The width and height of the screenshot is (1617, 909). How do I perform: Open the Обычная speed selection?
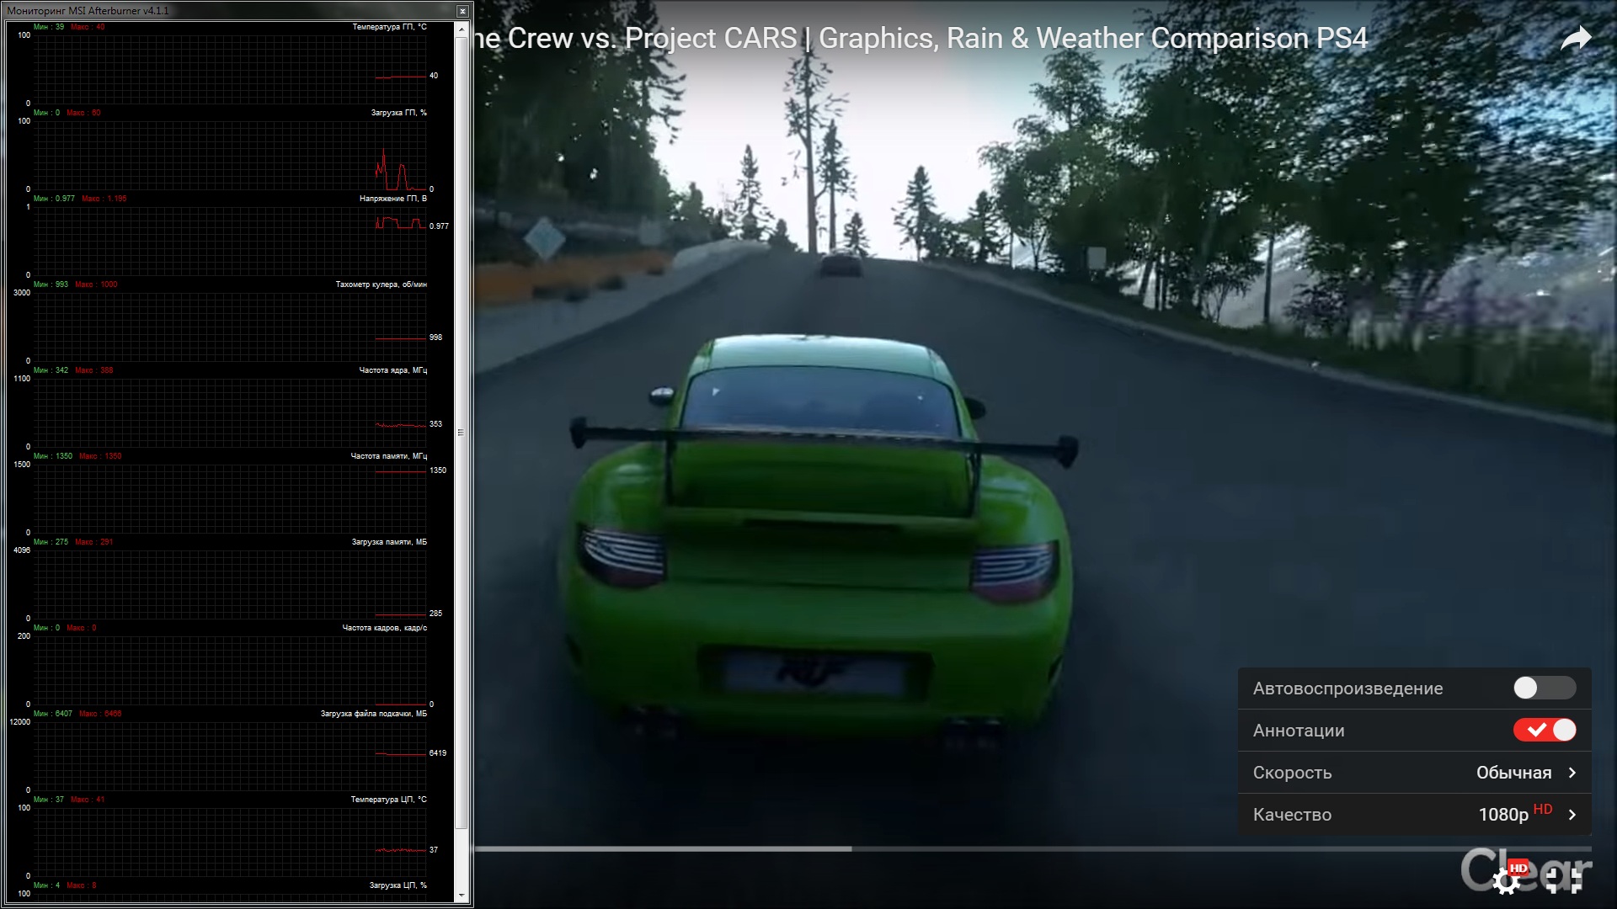(x=1513, y=773)
